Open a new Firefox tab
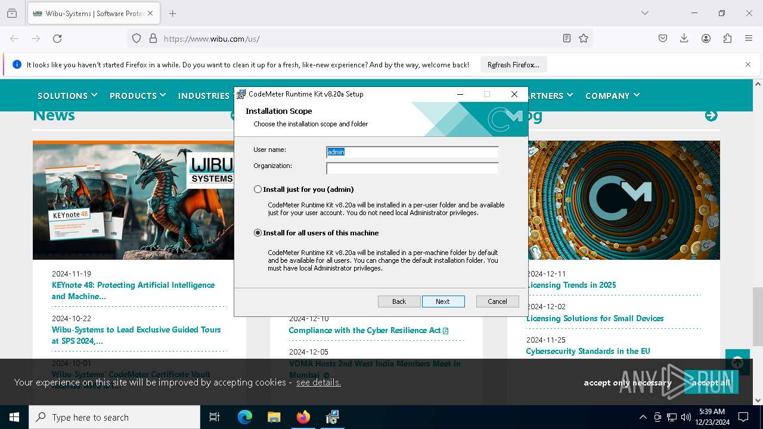The width and height of the screenshot is (763, 429). pos(172,13)
